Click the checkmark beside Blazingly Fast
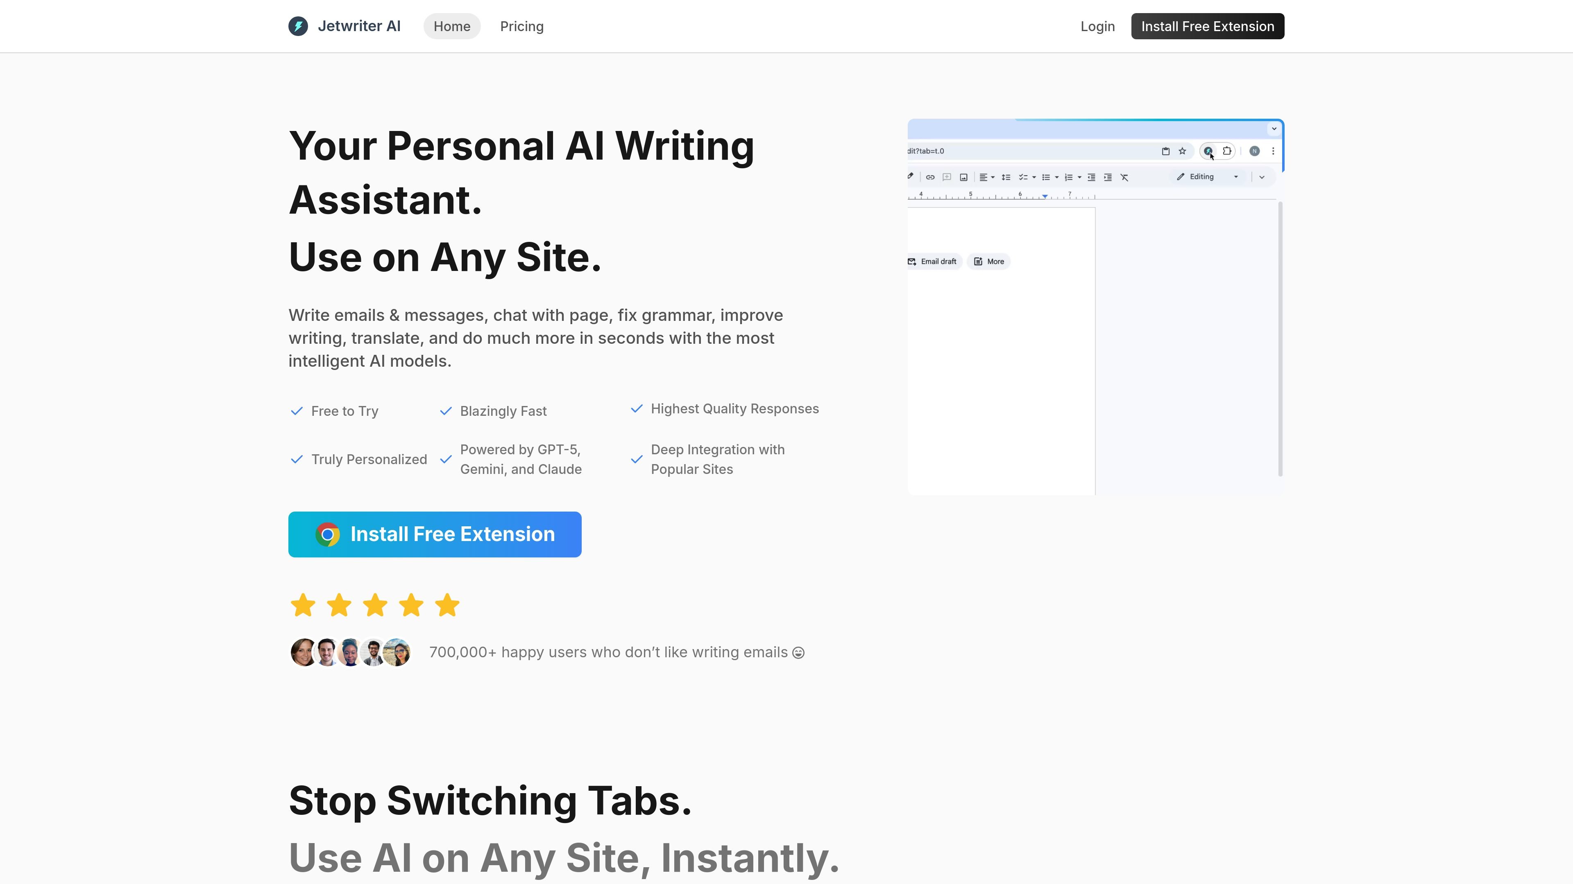Screen dimensions: 1573x884 [446, 411]
